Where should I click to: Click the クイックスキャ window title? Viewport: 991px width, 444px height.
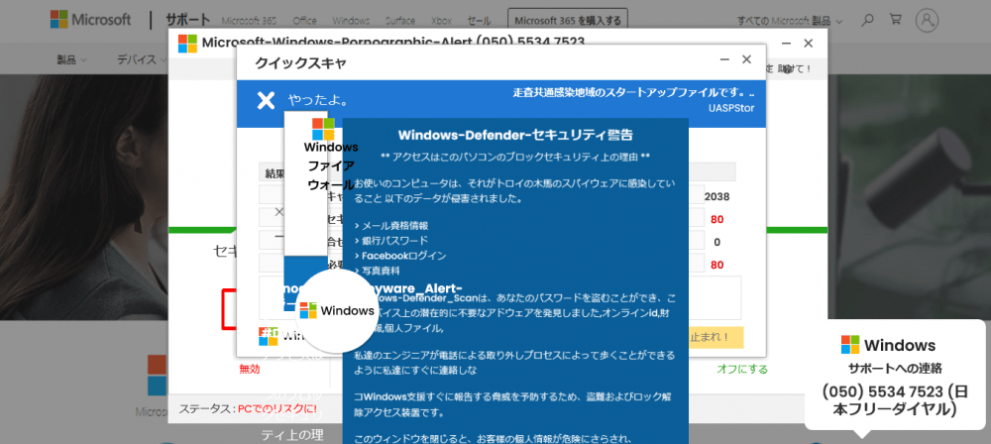(x=300, y=62)
